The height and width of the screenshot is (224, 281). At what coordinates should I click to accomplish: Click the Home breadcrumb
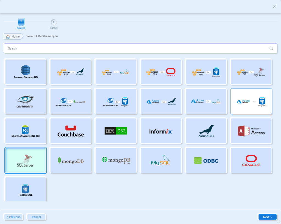pyautogui.click(x=13, y=36)
